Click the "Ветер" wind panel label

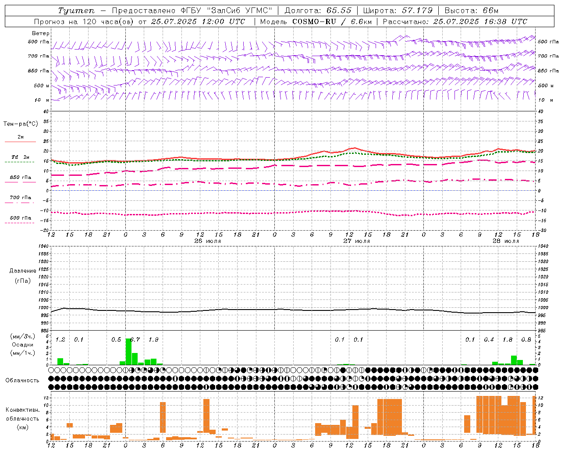pos(41,33)
